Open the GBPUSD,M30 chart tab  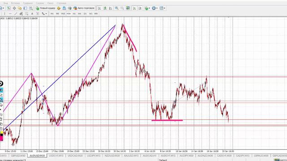[x=18, y=156]
